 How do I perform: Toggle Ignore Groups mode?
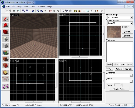pyautogui.click(x=45, y=11)
